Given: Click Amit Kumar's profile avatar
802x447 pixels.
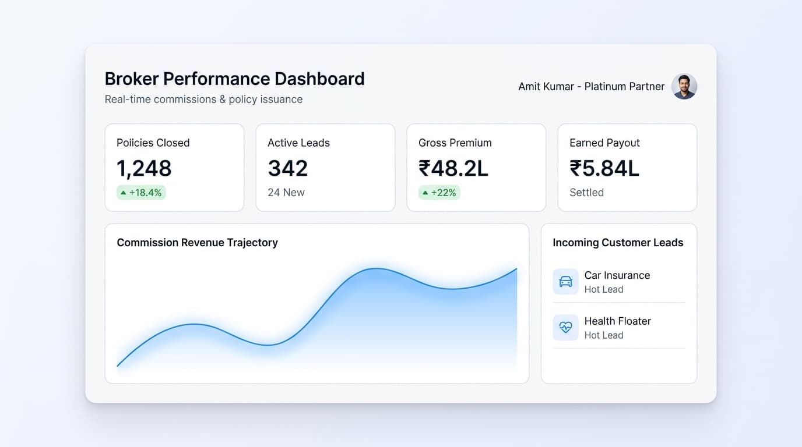Looking at the screenshot, I should click(684, 86).
